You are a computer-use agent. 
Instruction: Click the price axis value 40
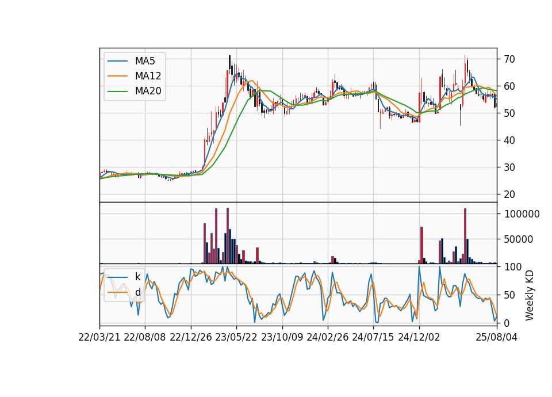[x=509, y=140]
